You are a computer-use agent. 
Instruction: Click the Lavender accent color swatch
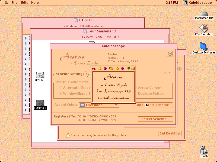(x=82, y=105)
